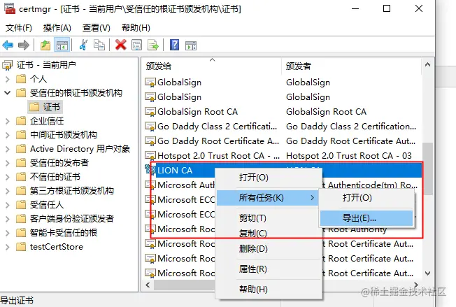Click the Export list toolbar icon
The height and width of the screenshot is (307, 456).
(x=153, y=45)
